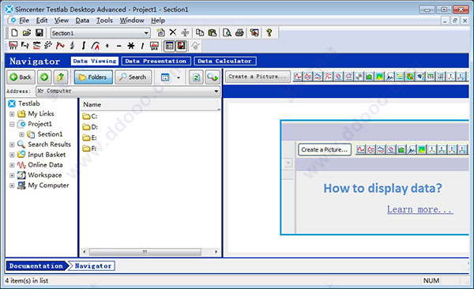Open the Section1 dropdown in toolbar

pos(146,33)
